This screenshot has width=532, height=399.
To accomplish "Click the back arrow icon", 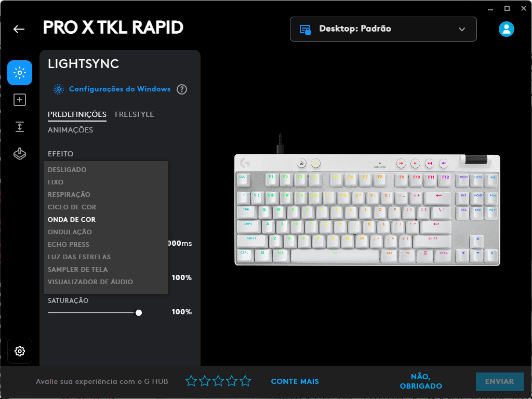I will tap(19, 29).
